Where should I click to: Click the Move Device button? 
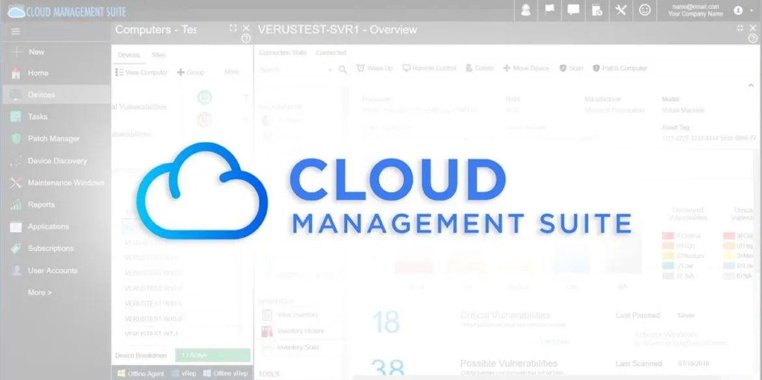[526, 68]
